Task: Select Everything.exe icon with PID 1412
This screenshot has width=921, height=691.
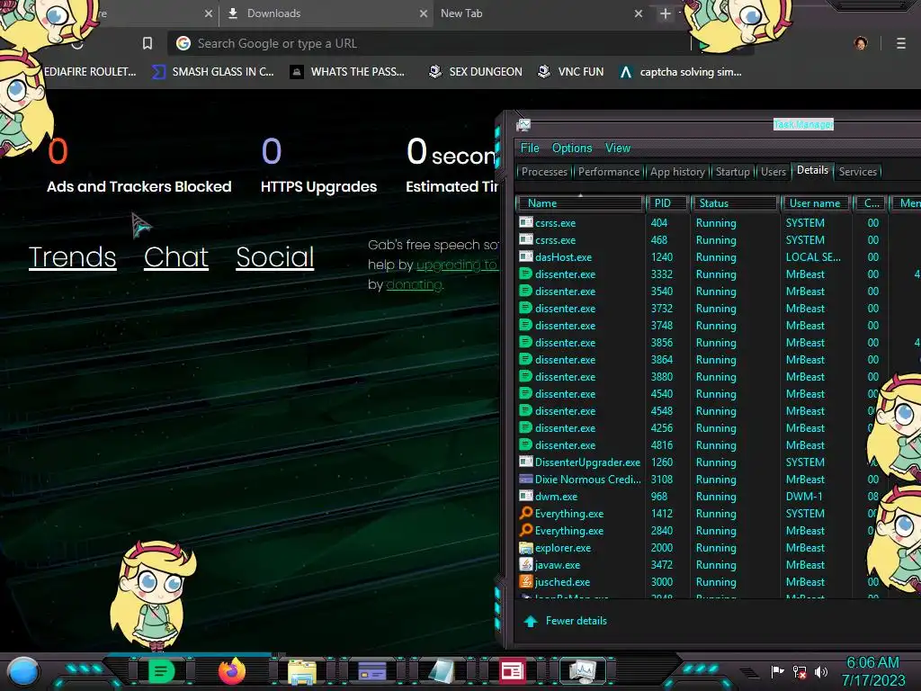Action: click(525, 513)
